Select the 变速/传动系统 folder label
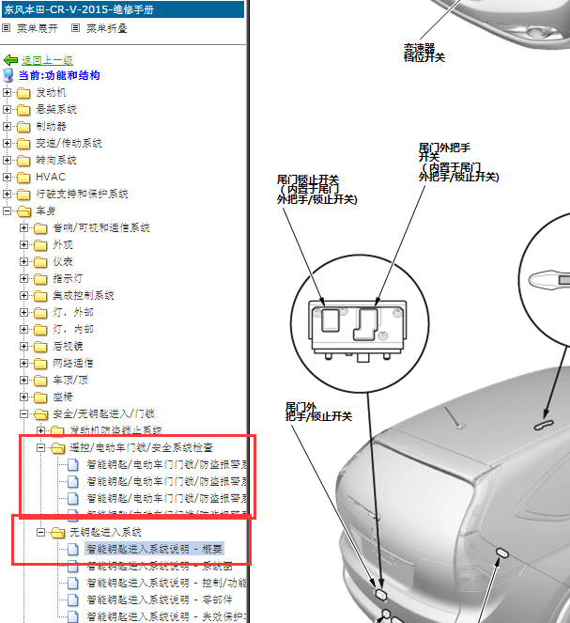Viewport: 570px width, 623px height. click(x=69, y=143)
